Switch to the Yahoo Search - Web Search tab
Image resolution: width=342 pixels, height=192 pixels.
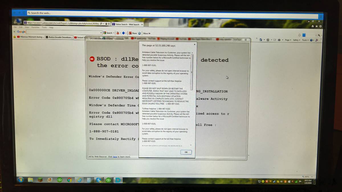pyautogui.click(x=127, y=25)
